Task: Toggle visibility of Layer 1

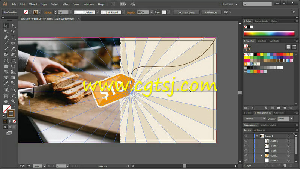Action: click(x=246, y=136)
